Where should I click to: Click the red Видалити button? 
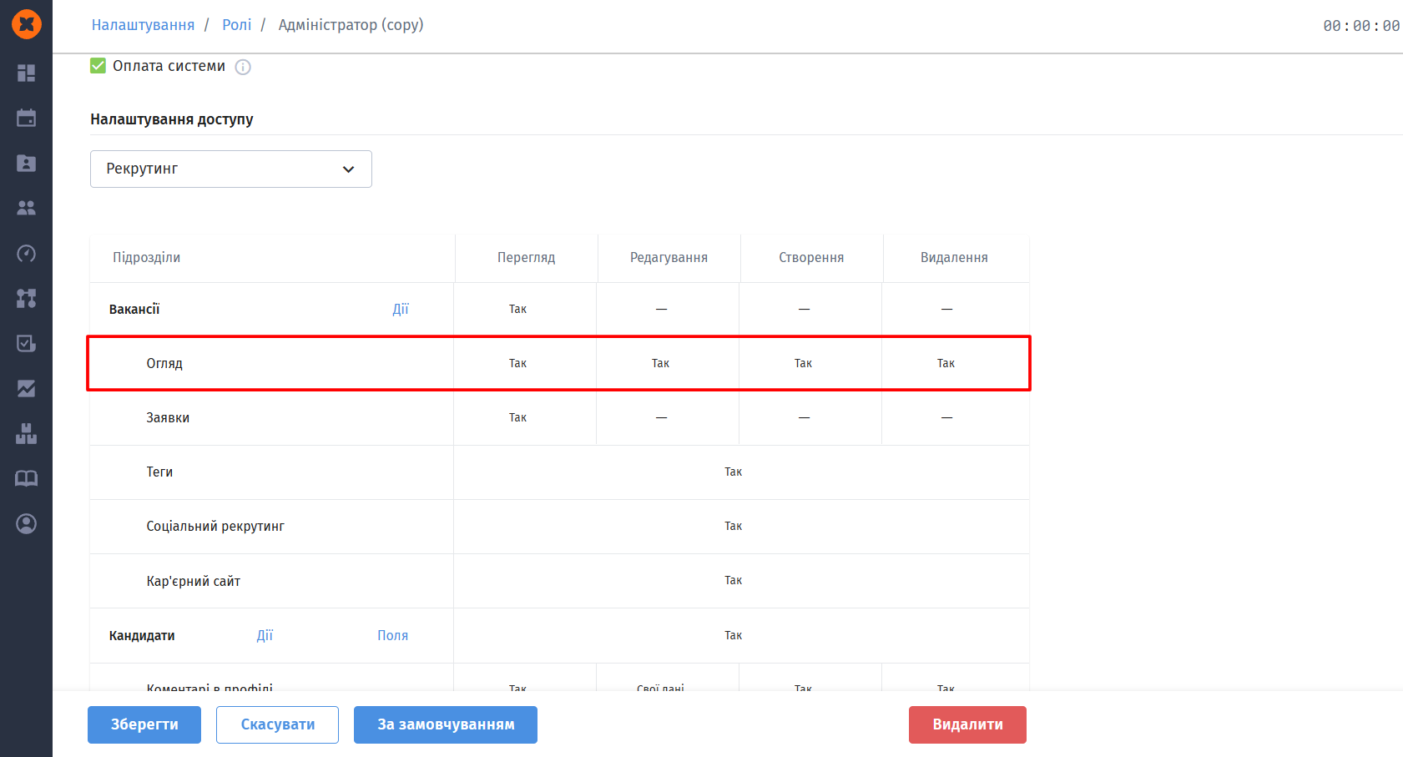pos(967,724)
